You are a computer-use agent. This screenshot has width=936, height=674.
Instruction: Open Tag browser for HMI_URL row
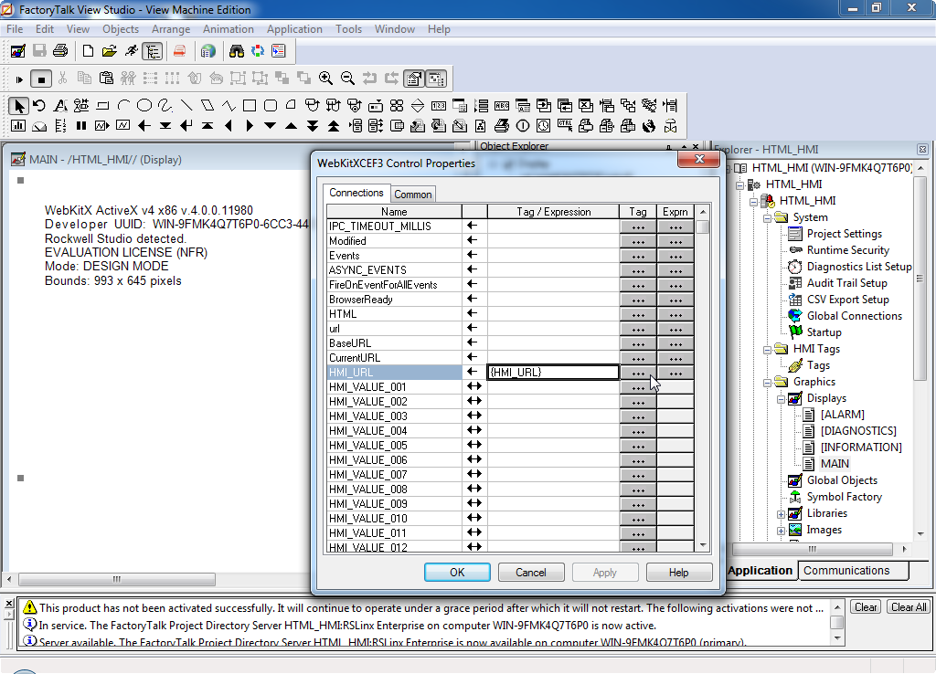[x=638, y=373]
